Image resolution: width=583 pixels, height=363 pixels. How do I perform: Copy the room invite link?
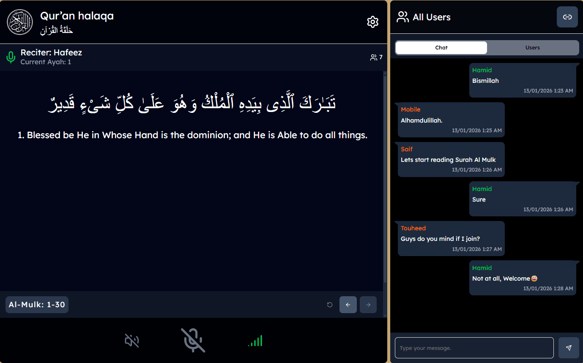pos(567,16)
